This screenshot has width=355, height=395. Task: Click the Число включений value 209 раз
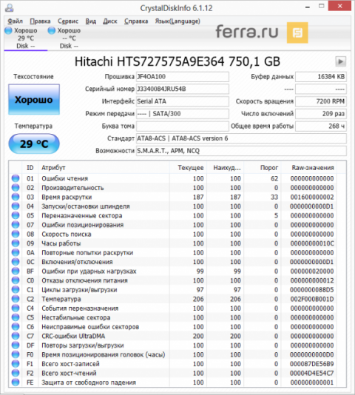pos(321,114)
